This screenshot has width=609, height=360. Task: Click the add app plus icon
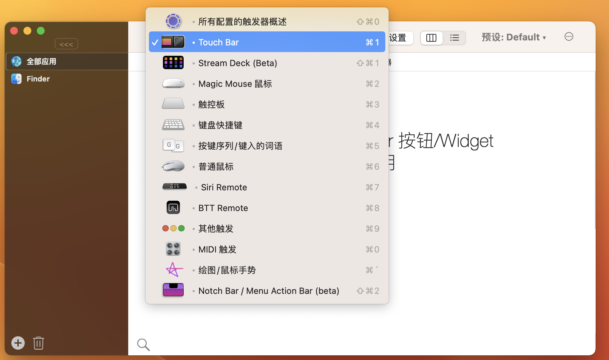pyautogui.click(x=18, y=343)
